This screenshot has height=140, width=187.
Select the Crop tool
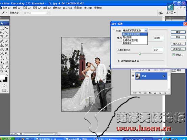(2, 36)
